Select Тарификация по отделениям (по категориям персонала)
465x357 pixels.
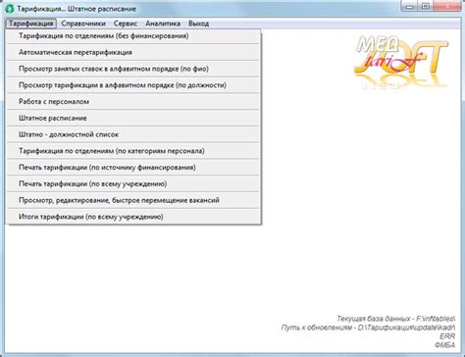133,151
